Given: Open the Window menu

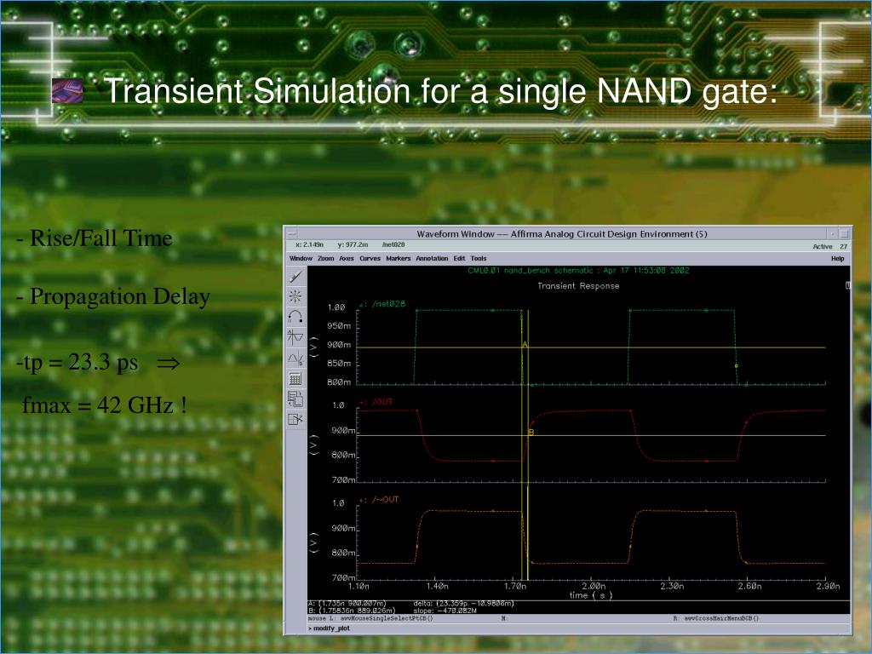Looking at the screenshot, I should tap(301, 259).
